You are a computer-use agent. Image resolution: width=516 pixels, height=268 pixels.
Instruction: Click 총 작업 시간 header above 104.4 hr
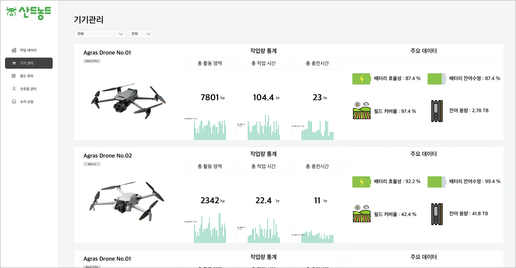pyautogui.click(x=263, y=63)
